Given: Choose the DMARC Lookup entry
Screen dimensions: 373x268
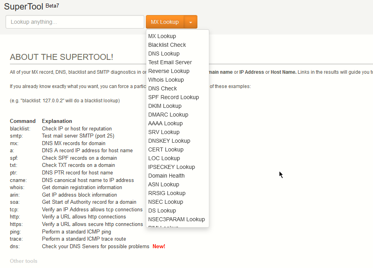Looking at the screenshot, I should coord(168,115).
